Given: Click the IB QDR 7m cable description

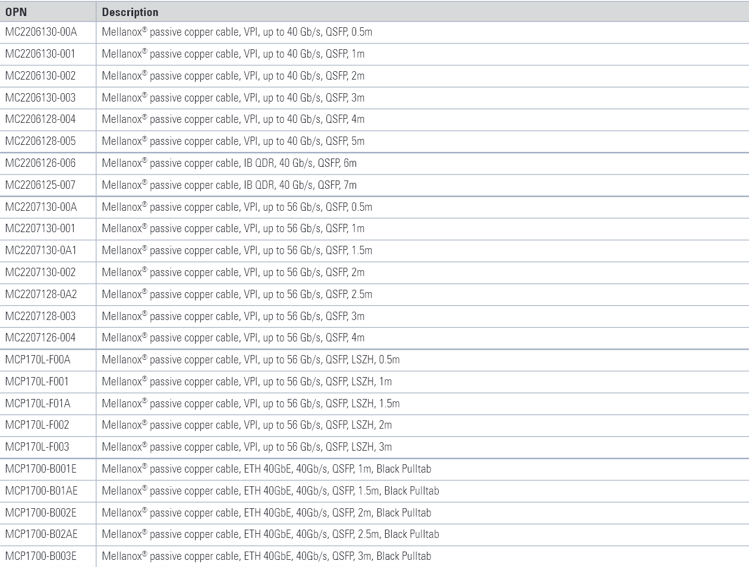Looking at the screenshot, I should coord(229,185).
